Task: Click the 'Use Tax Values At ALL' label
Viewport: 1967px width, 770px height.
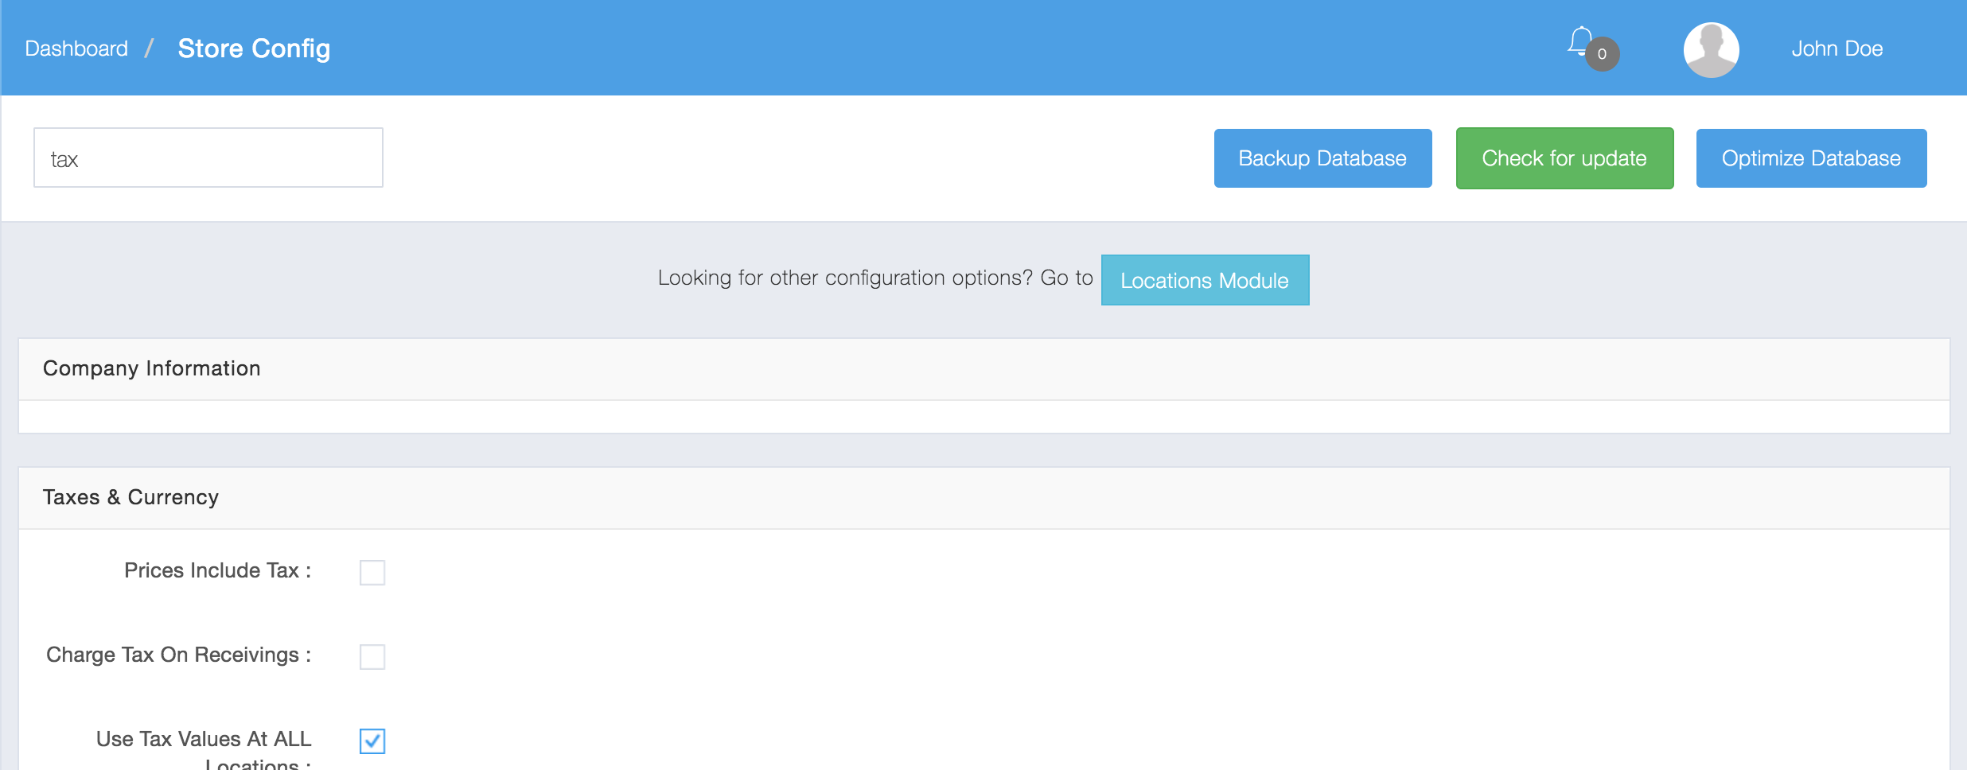Action: tap(204, 739)
